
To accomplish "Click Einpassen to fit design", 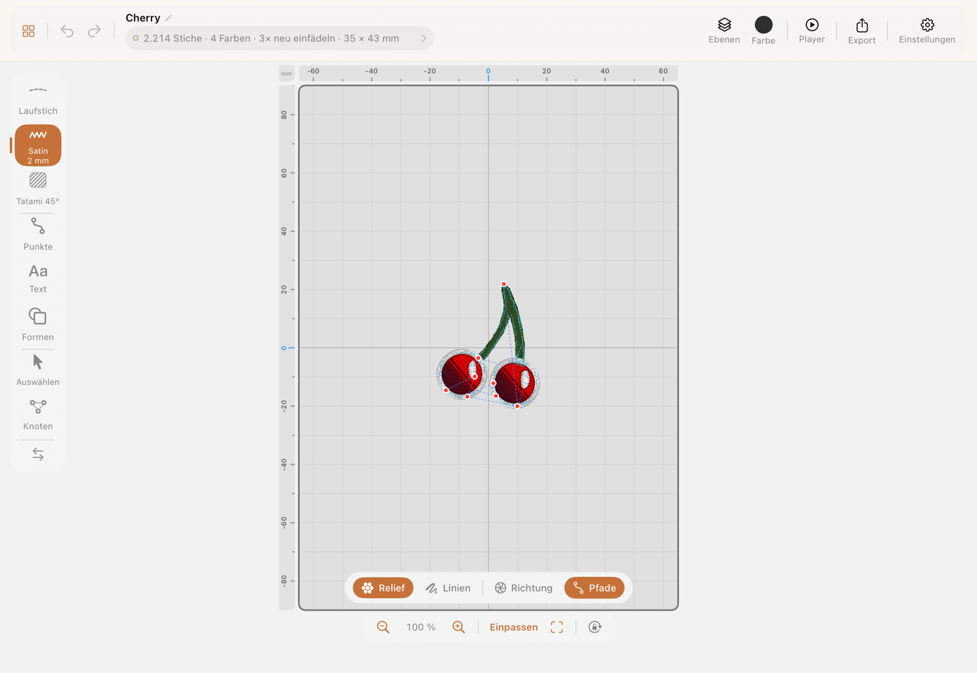I will 514,627.
